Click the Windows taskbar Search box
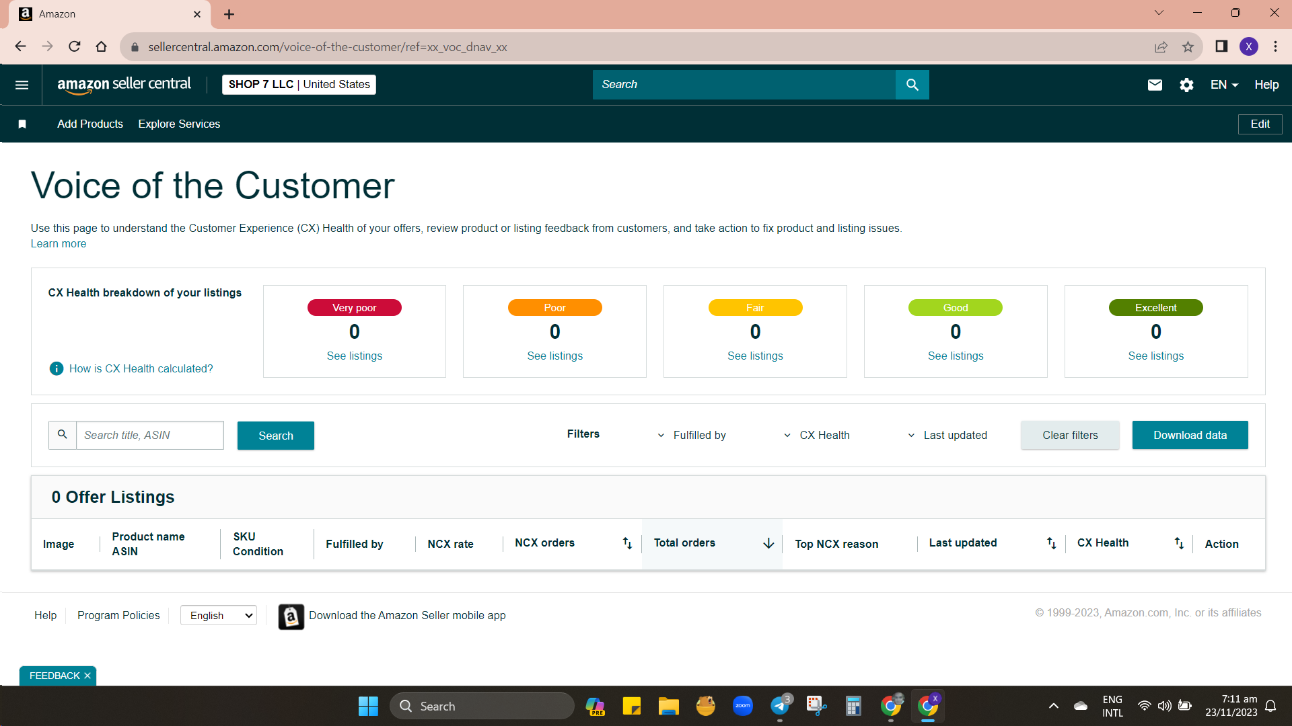Screen dimensions: 1292x726 click(482, 707)
